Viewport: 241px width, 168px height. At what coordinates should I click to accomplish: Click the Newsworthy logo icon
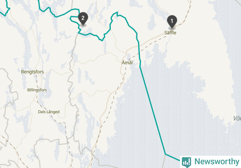click(186, 162)
